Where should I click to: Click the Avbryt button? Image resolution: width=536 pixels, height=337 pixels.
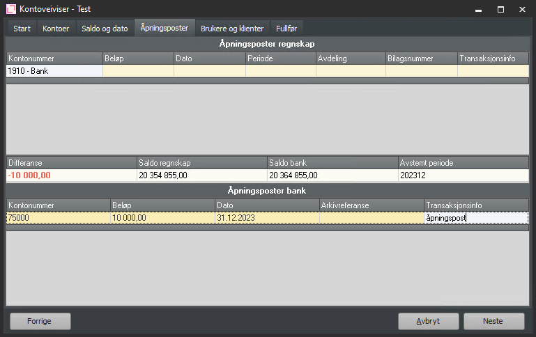coord(428,322)
